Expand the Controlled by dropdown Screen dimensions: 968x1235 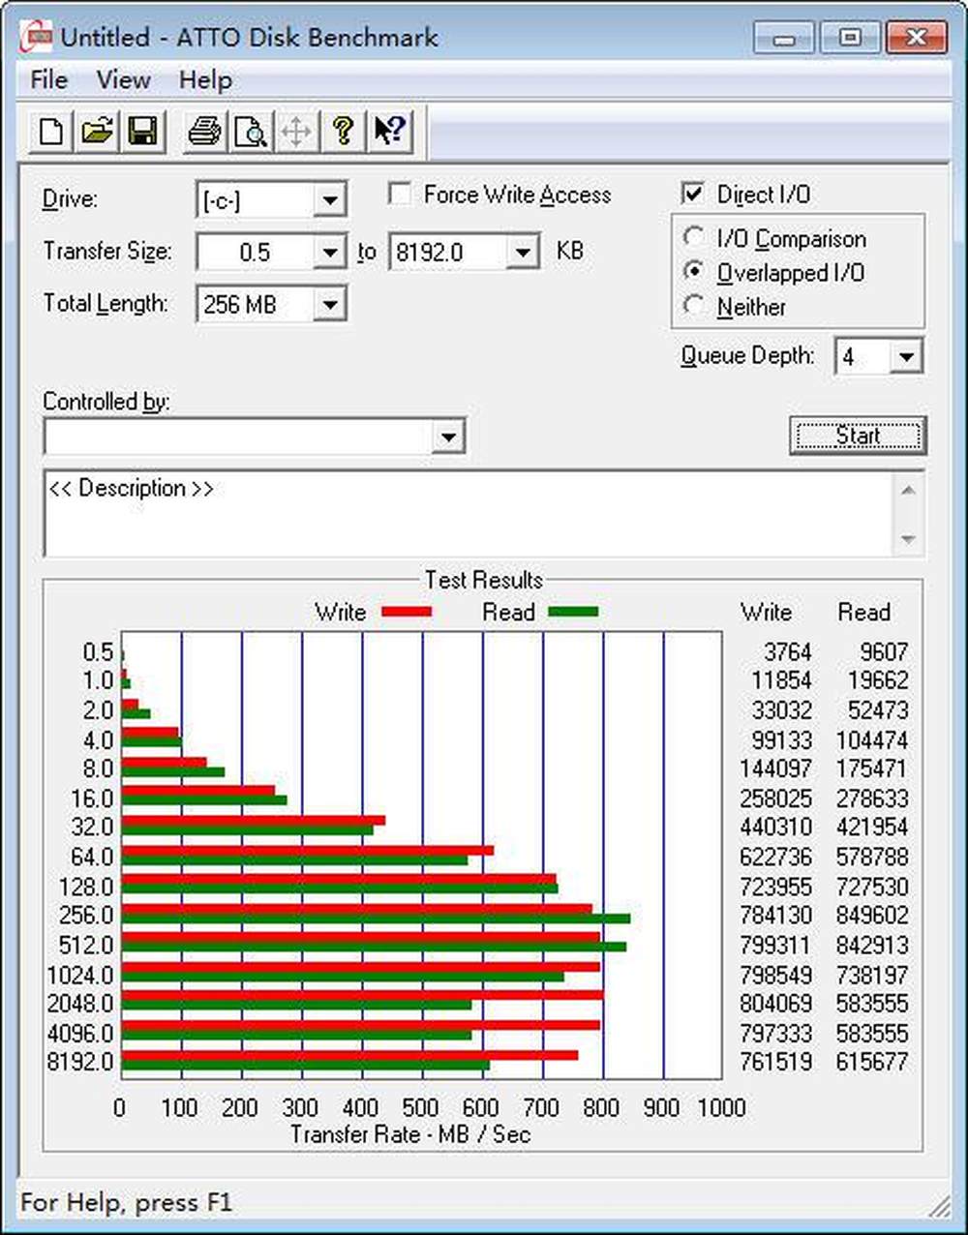447,437
